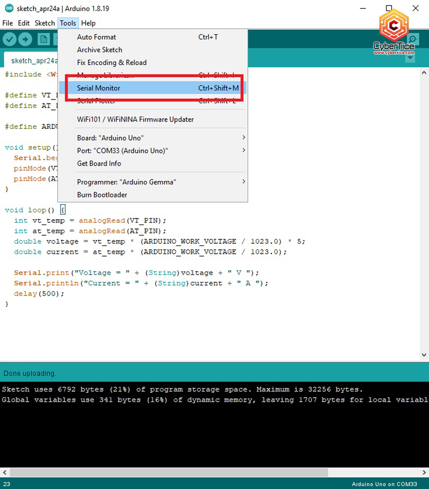Click the "int vt_temp = analogRead(VT_PIN);" line
The width and height of the screenshot is (429, 489).
pos(90,221)
